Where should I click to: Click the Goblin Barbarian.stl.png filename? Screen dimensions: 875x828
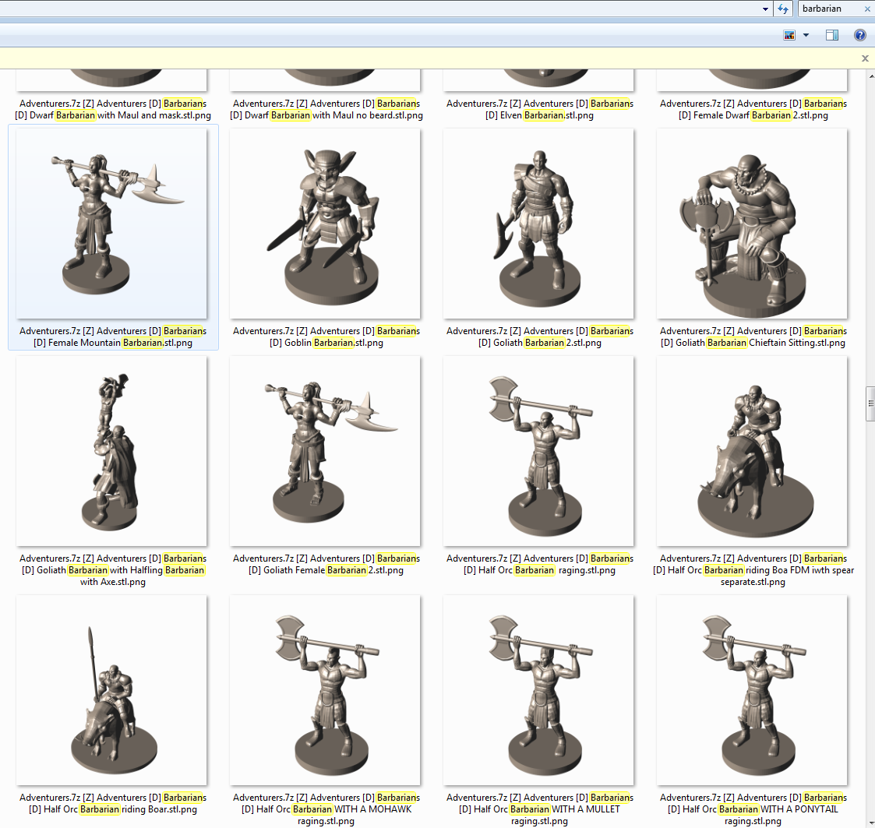[326, 337]
